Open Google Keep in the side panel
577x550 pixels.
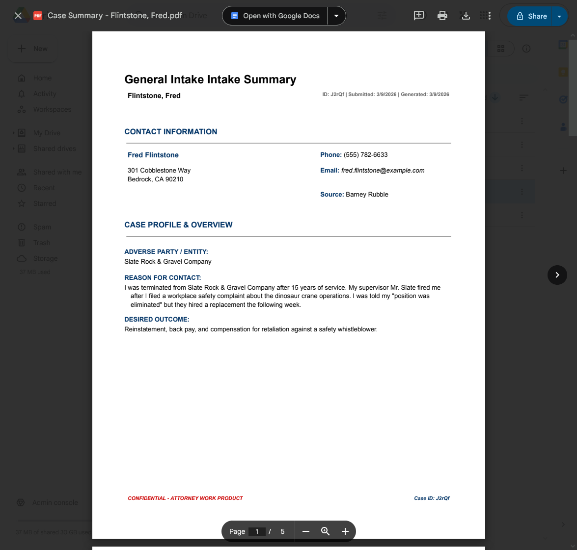point(562,72)
